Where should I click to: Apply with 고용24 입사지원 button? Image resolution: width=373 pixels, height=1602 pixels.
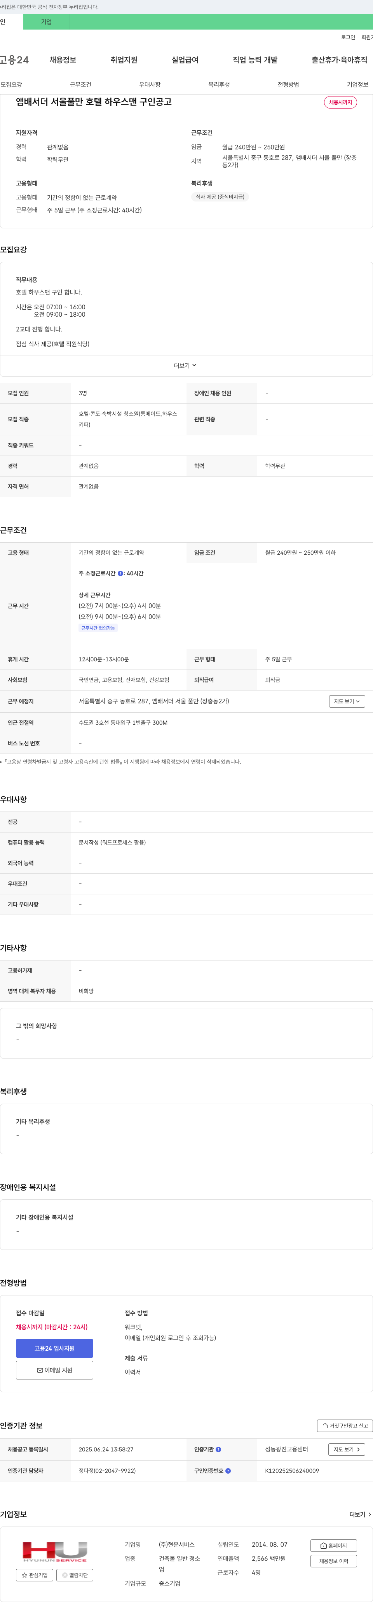coord(55,1348)
